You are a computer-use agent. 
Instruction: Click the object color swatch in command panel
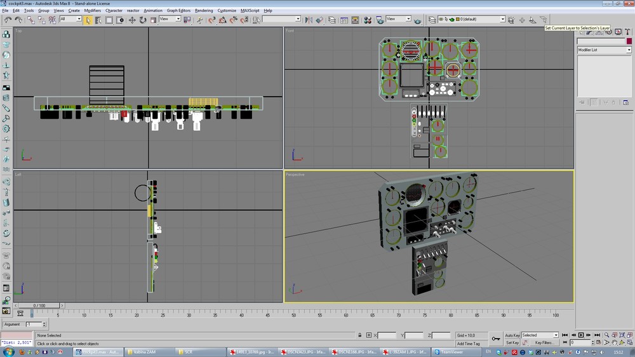pos(629,41)
